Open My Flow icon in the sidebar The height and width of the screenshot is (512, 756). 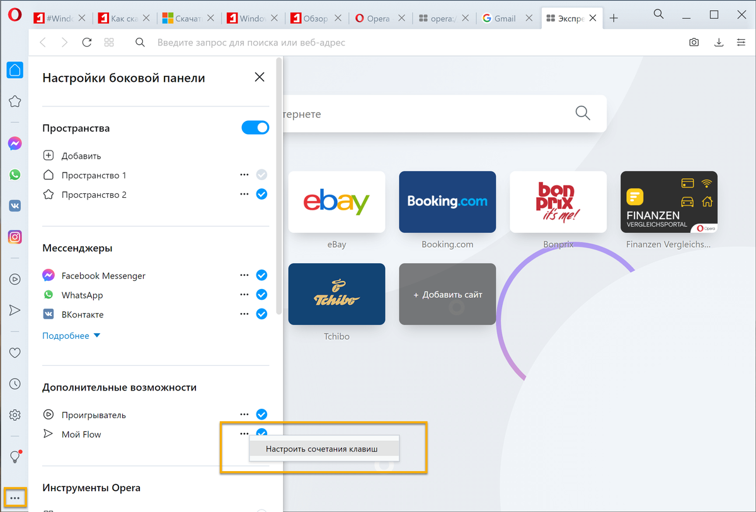15,310
